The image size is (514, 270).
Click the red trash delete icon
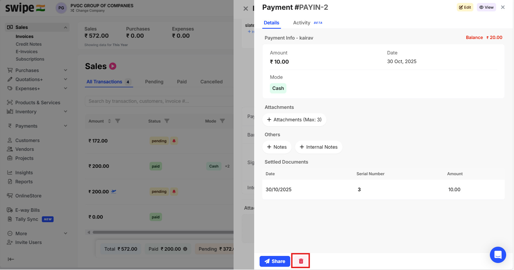coord(301,261)
